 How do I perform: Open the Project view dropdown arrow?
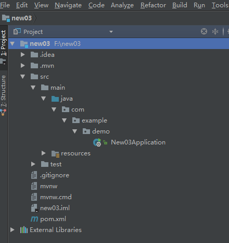111,32
